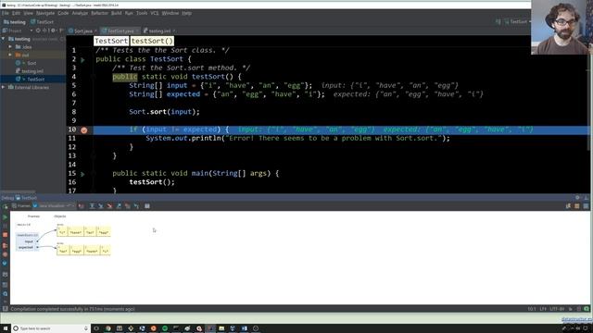Click the show execution point icon
The height and width of the screenshot is (333, 593).
81,206
